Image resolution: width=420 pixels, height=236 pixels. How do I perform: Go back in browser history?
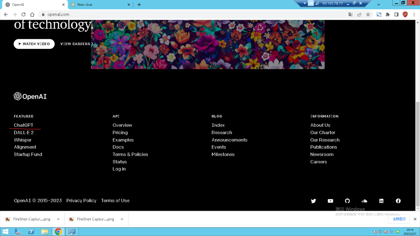6,14
